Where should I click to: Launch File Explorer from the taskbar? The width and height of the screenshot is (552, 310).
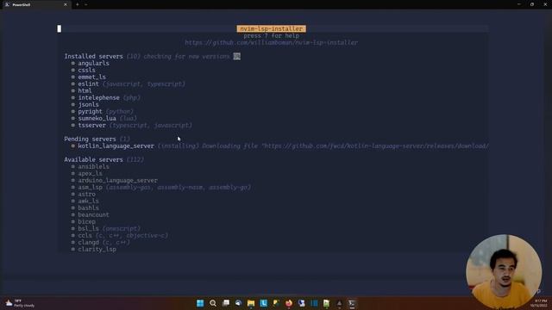[251, 303]
